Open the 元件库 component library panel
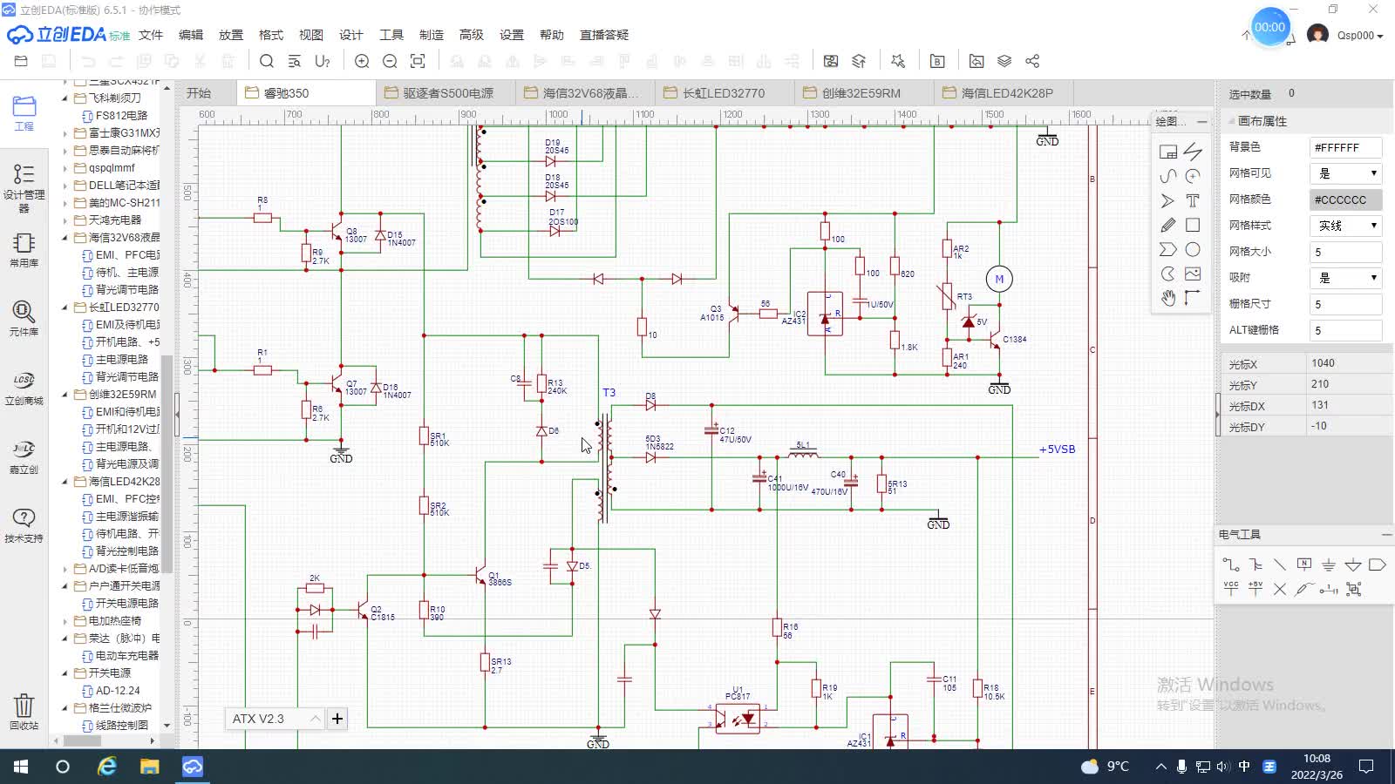The width and height of the screenshot is (1395, 784). [x=24, y=318]
